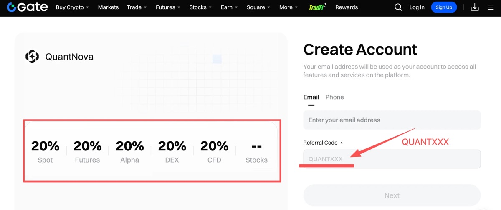Open the More dropdown menu
The height and width of the screenshot is (210, 501).
coord(288,7)
